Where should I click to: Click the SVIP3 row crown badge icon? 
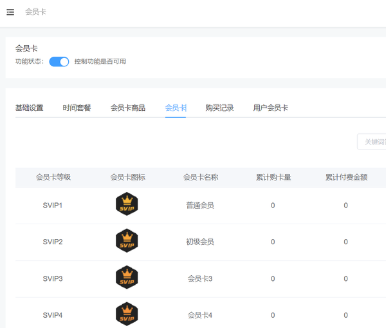pos(127,277)
